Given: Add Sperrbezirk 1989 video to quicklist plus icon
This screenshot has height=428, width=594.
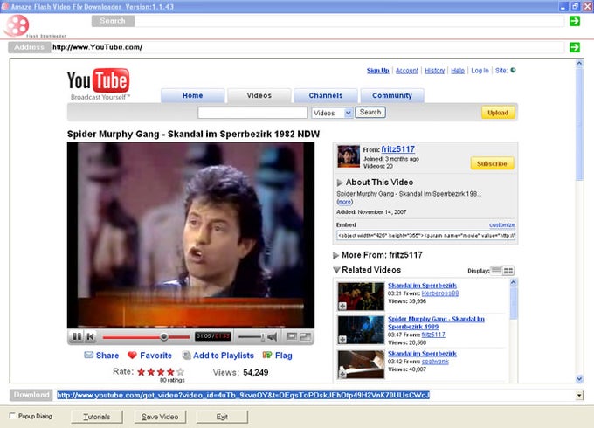Looking at the screenshot, I should (342, 340).
